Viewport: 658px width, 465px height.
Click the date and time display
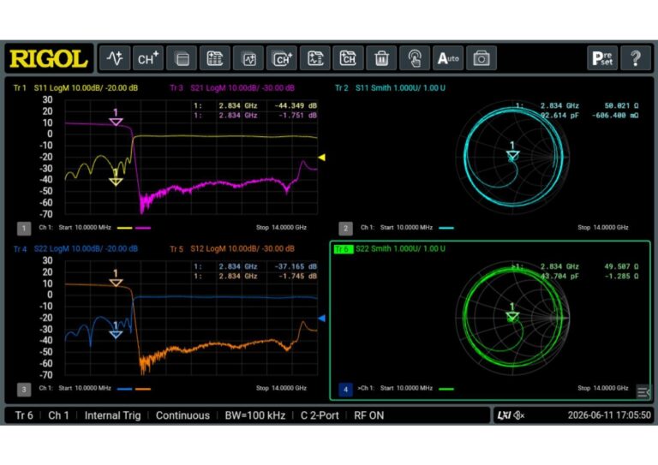(x=609, y=415)
